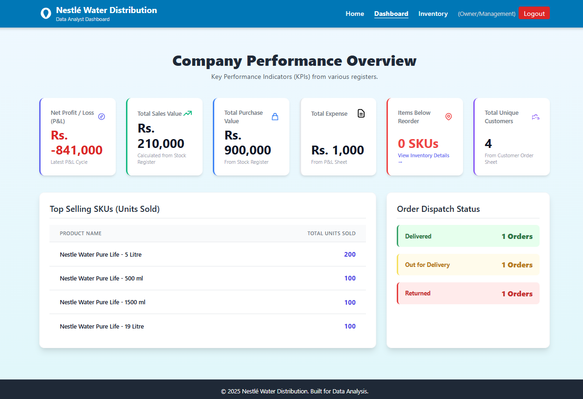Switch to the Home navigation item
Image resolution: width=583 pixels, height=399 pixels.
point(355,14)
